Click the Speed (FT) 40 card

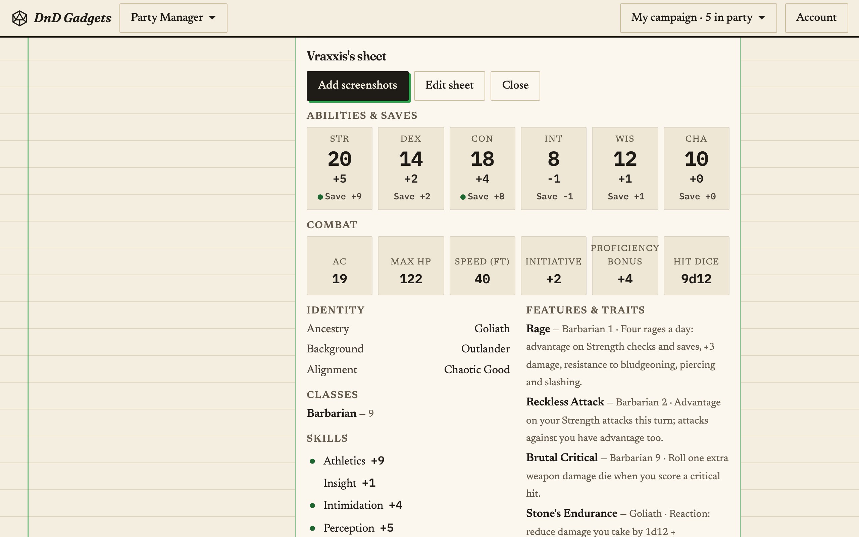click(482, 266)
